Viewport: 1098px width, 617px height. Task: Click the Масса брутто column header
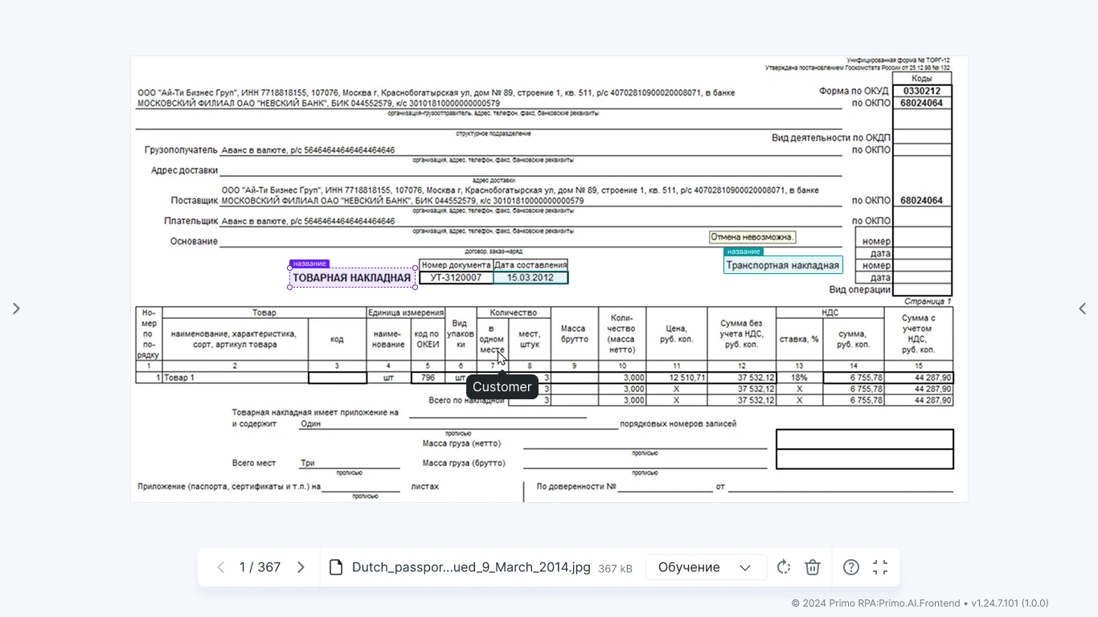pyautogui.click(x=573, y=333)
